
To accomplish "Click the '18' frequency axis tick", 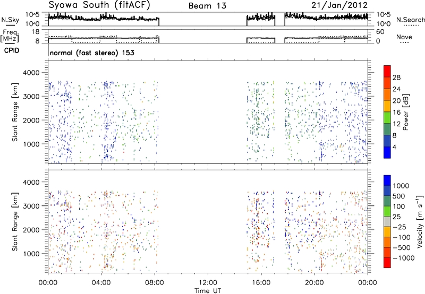I will pos(36,32).
